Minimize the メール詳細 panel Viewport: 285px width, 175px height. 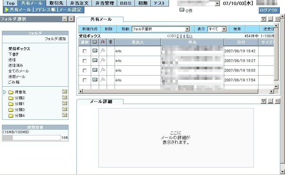[x=271, y=101]
